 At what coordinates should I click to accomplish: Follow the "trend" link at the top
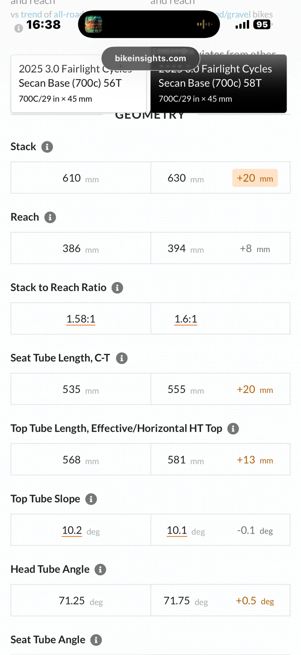point(31,14)
